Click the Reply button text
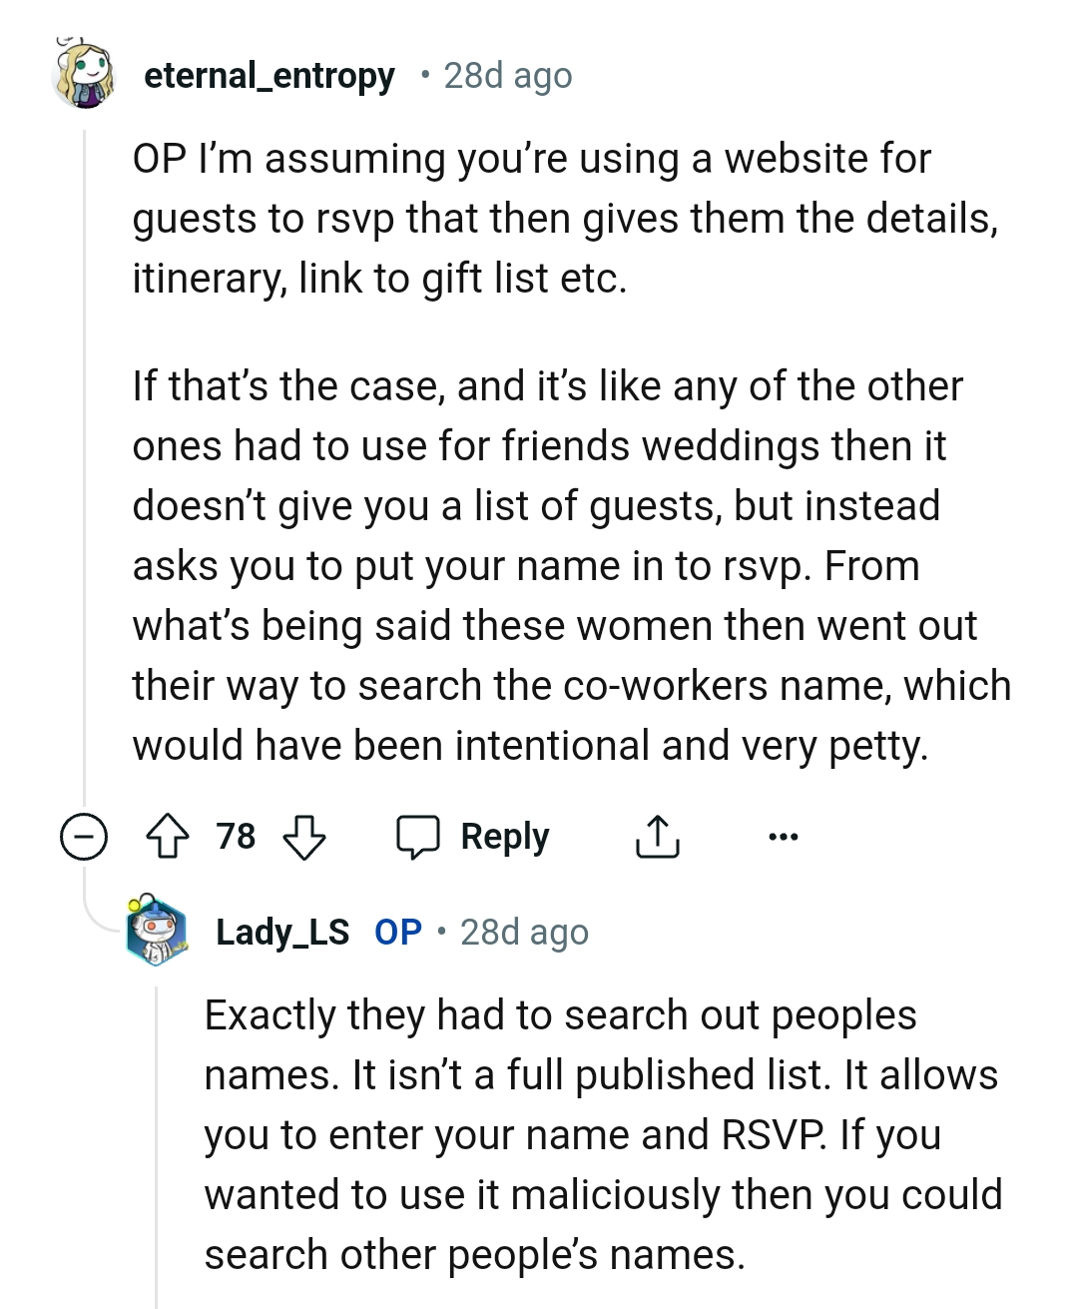Screen dimensions: 1078x1309 pos(504,837)
